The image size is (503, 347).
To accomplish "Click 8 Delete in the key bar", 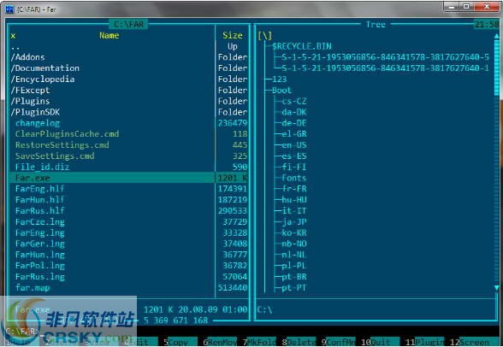I will 299,342.
